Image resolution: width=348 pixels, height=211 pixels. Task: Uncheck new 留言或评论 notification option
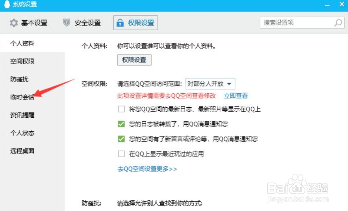coord(121,139)
